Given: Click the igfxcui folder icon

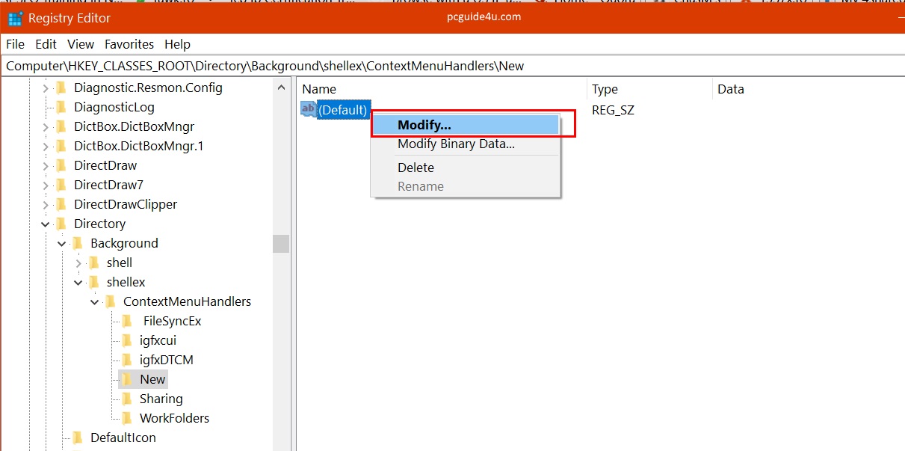Looking at the screenshot, I should point(127,340).
